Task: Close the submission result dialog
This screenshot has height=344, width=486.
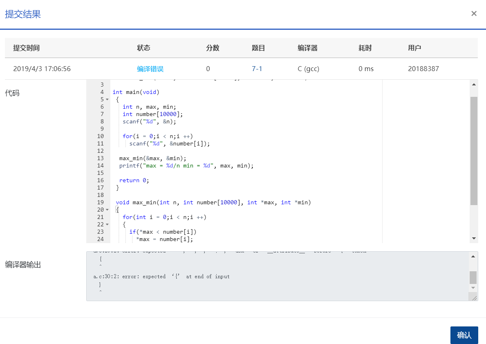Action: [474, 13]
